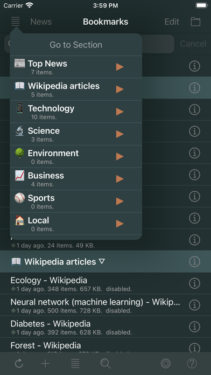Select Local section title

tap(38, 220)
